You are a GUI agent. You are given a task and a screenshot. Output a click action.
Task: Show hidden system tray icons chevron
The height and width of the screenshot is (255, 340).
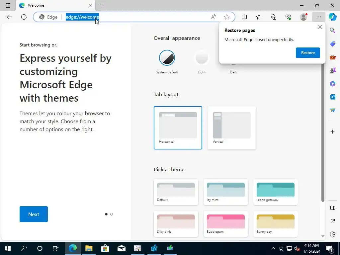tap(273, 248)
